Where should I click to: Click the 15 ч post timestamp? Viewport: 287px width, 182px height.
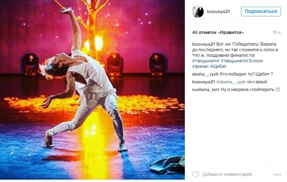[276, 32]
